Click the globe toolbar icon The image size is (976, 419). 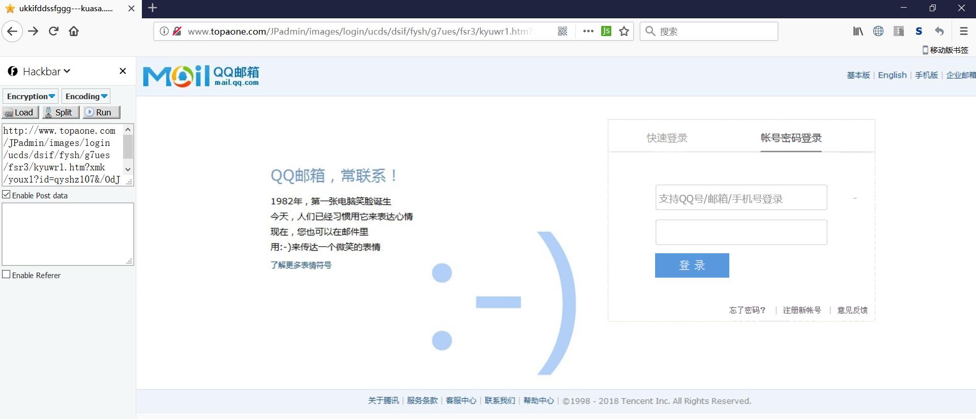click(x=878, y=32)
